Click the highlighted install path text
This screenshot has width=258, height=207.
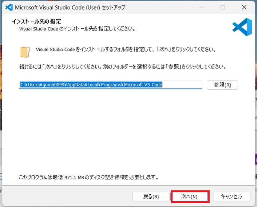[x=91, y=85]
